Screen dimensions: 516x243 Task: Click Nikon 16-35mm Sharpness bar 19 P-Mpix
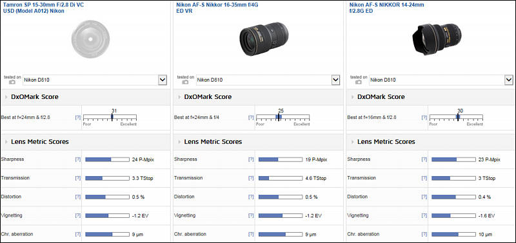pyautogui.click(x=281, y=159)
